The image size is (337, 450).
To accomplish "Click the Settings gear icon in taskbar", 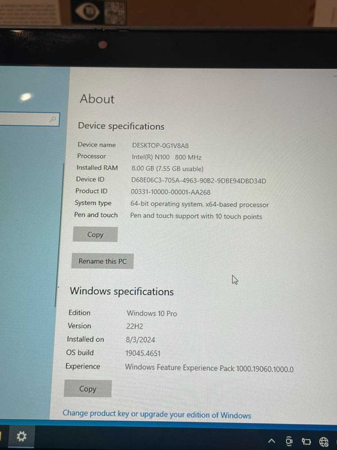I will click(21, 437).
